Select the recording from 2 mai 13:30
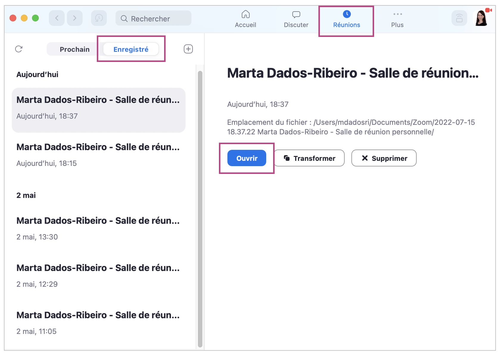This screenshot has width=501, height=355. [98, 228]
